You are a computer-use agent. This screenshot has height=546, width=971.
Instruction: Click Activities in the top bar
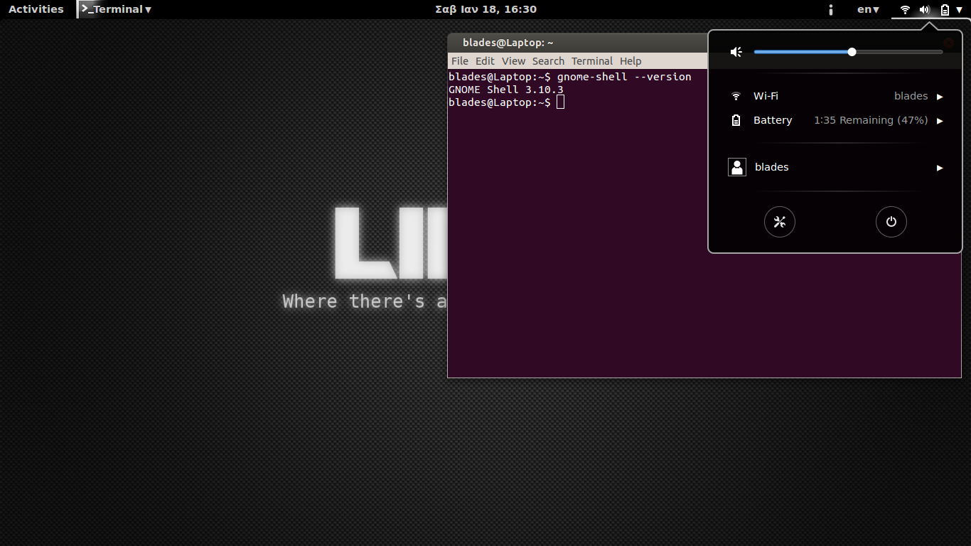36,9
